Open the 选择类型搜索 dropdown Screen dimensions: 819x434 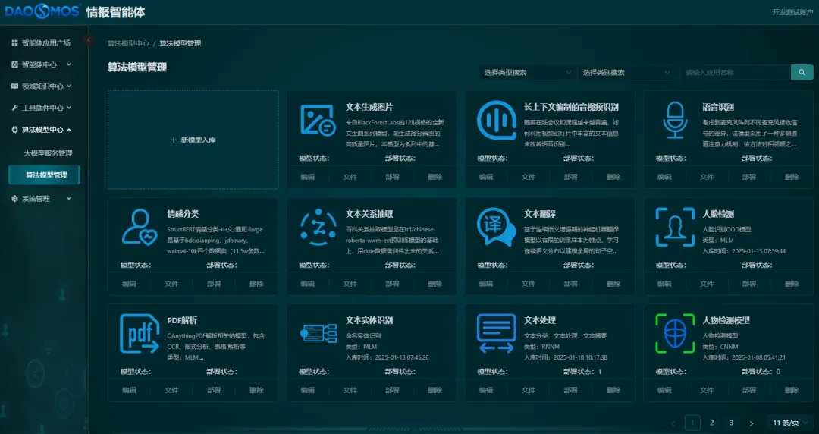point(527,73)
